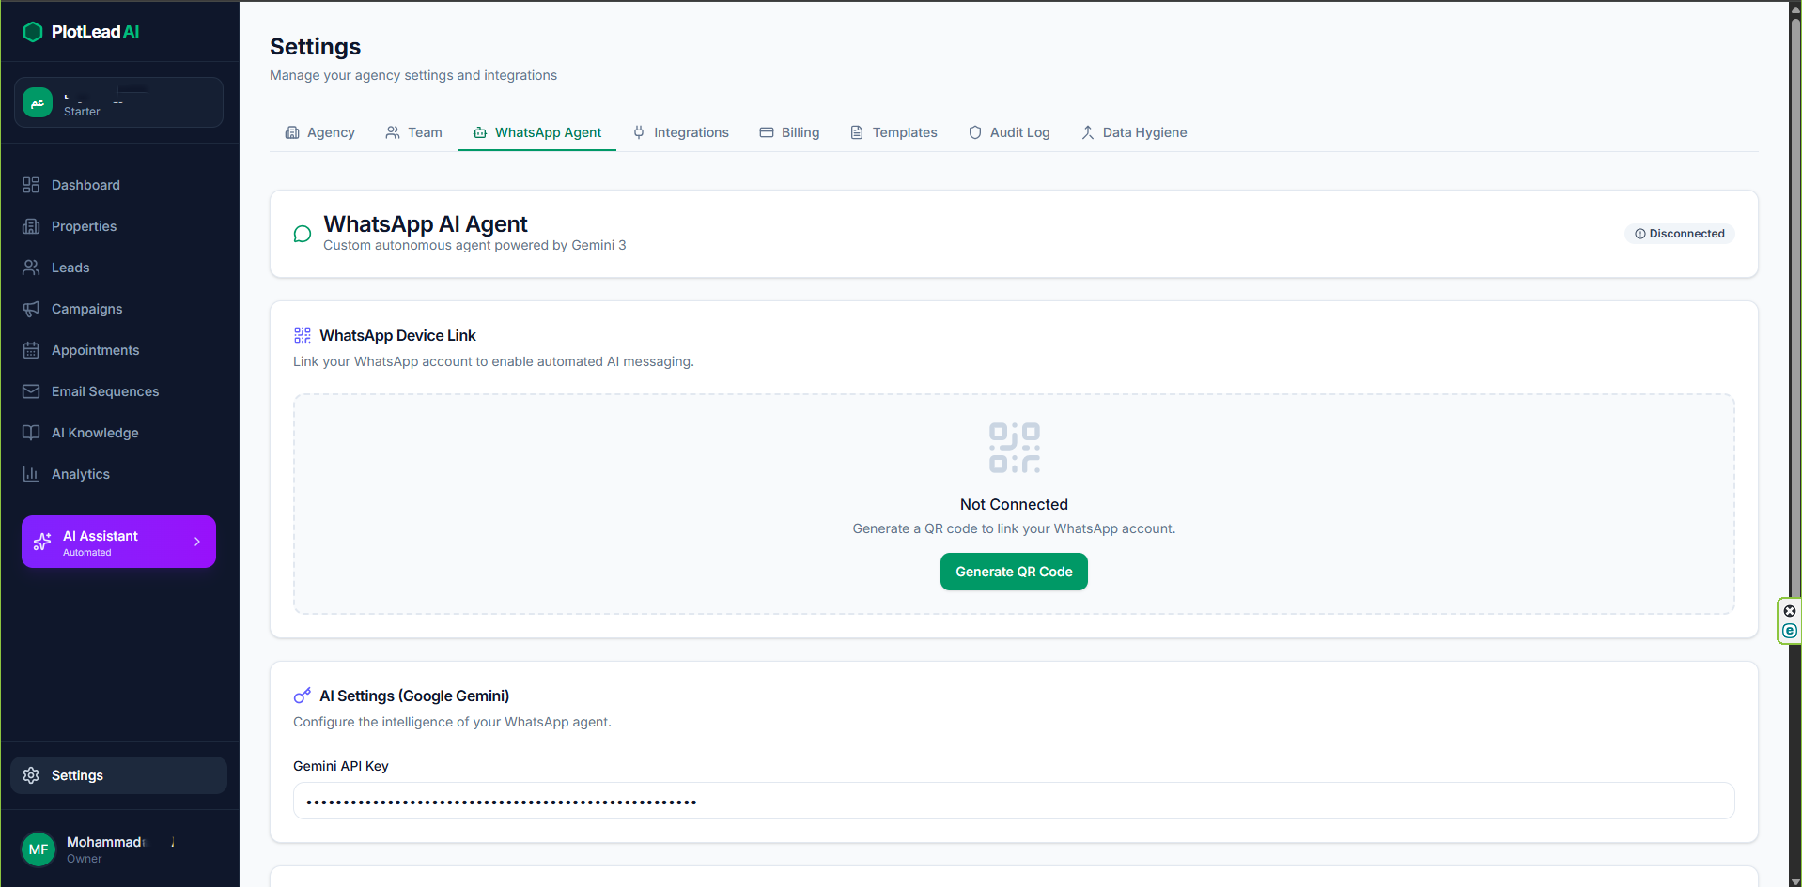
Task: Click the large QR code placeholder icon
Action: [1015, 448]
